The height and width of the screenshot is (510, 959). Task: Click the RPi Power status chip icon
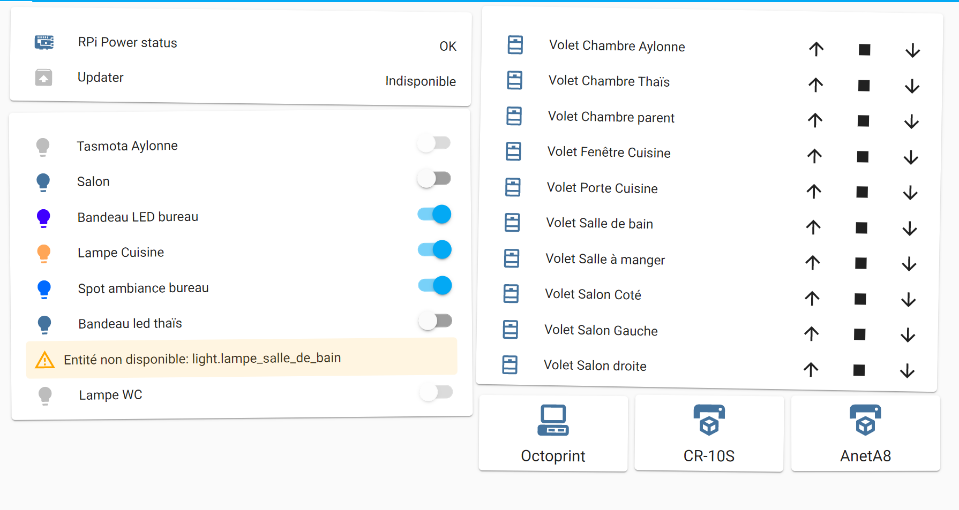click(44, 42)
